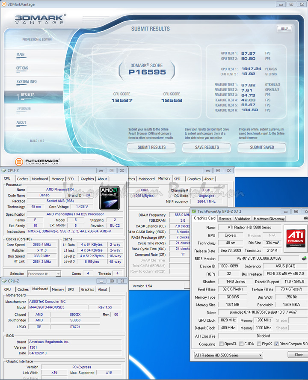Image resolution: width=308 pixels, height=380 pixels.
Task: Click the Mainboard CPU-Z window title icon
Action: [4, 281]
